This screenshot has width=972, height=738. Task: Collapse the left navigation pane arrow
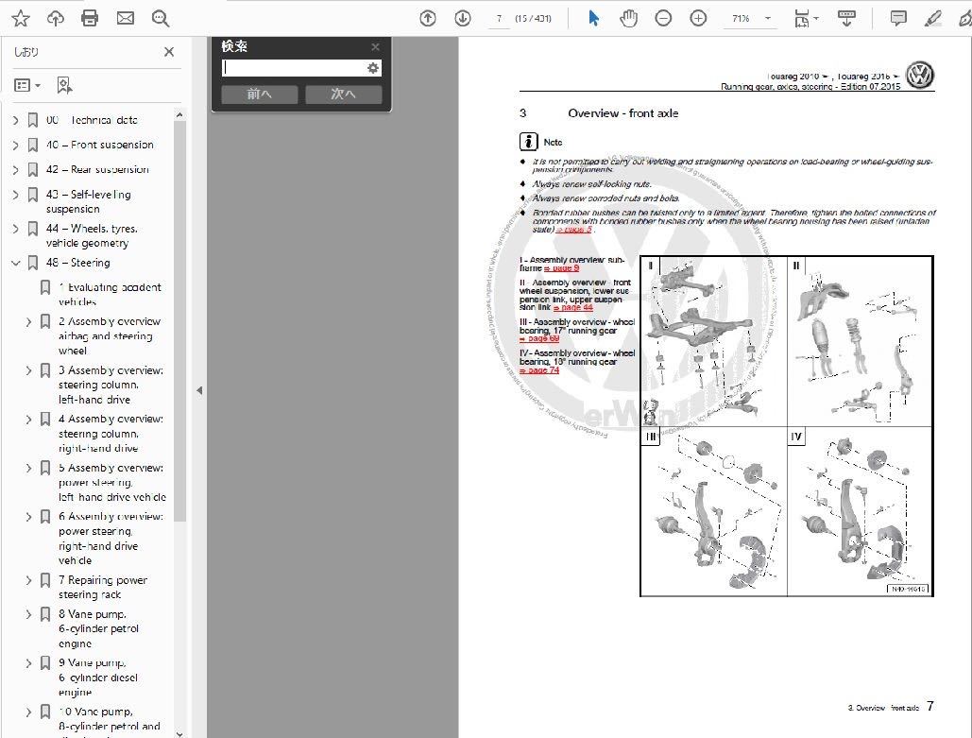pos(199,390)
